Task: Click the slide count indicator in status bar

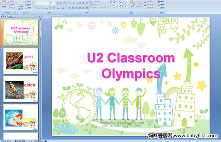Action: (x=6, y=141)
